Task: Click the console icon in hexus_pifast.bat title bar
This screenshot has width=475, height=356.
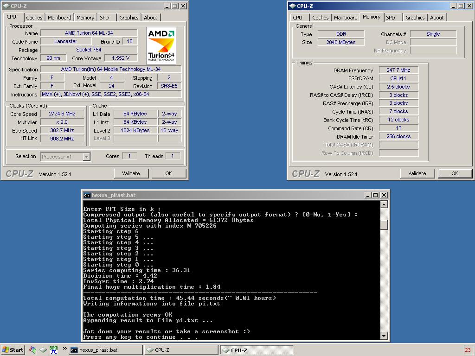Action: [87, 195]
